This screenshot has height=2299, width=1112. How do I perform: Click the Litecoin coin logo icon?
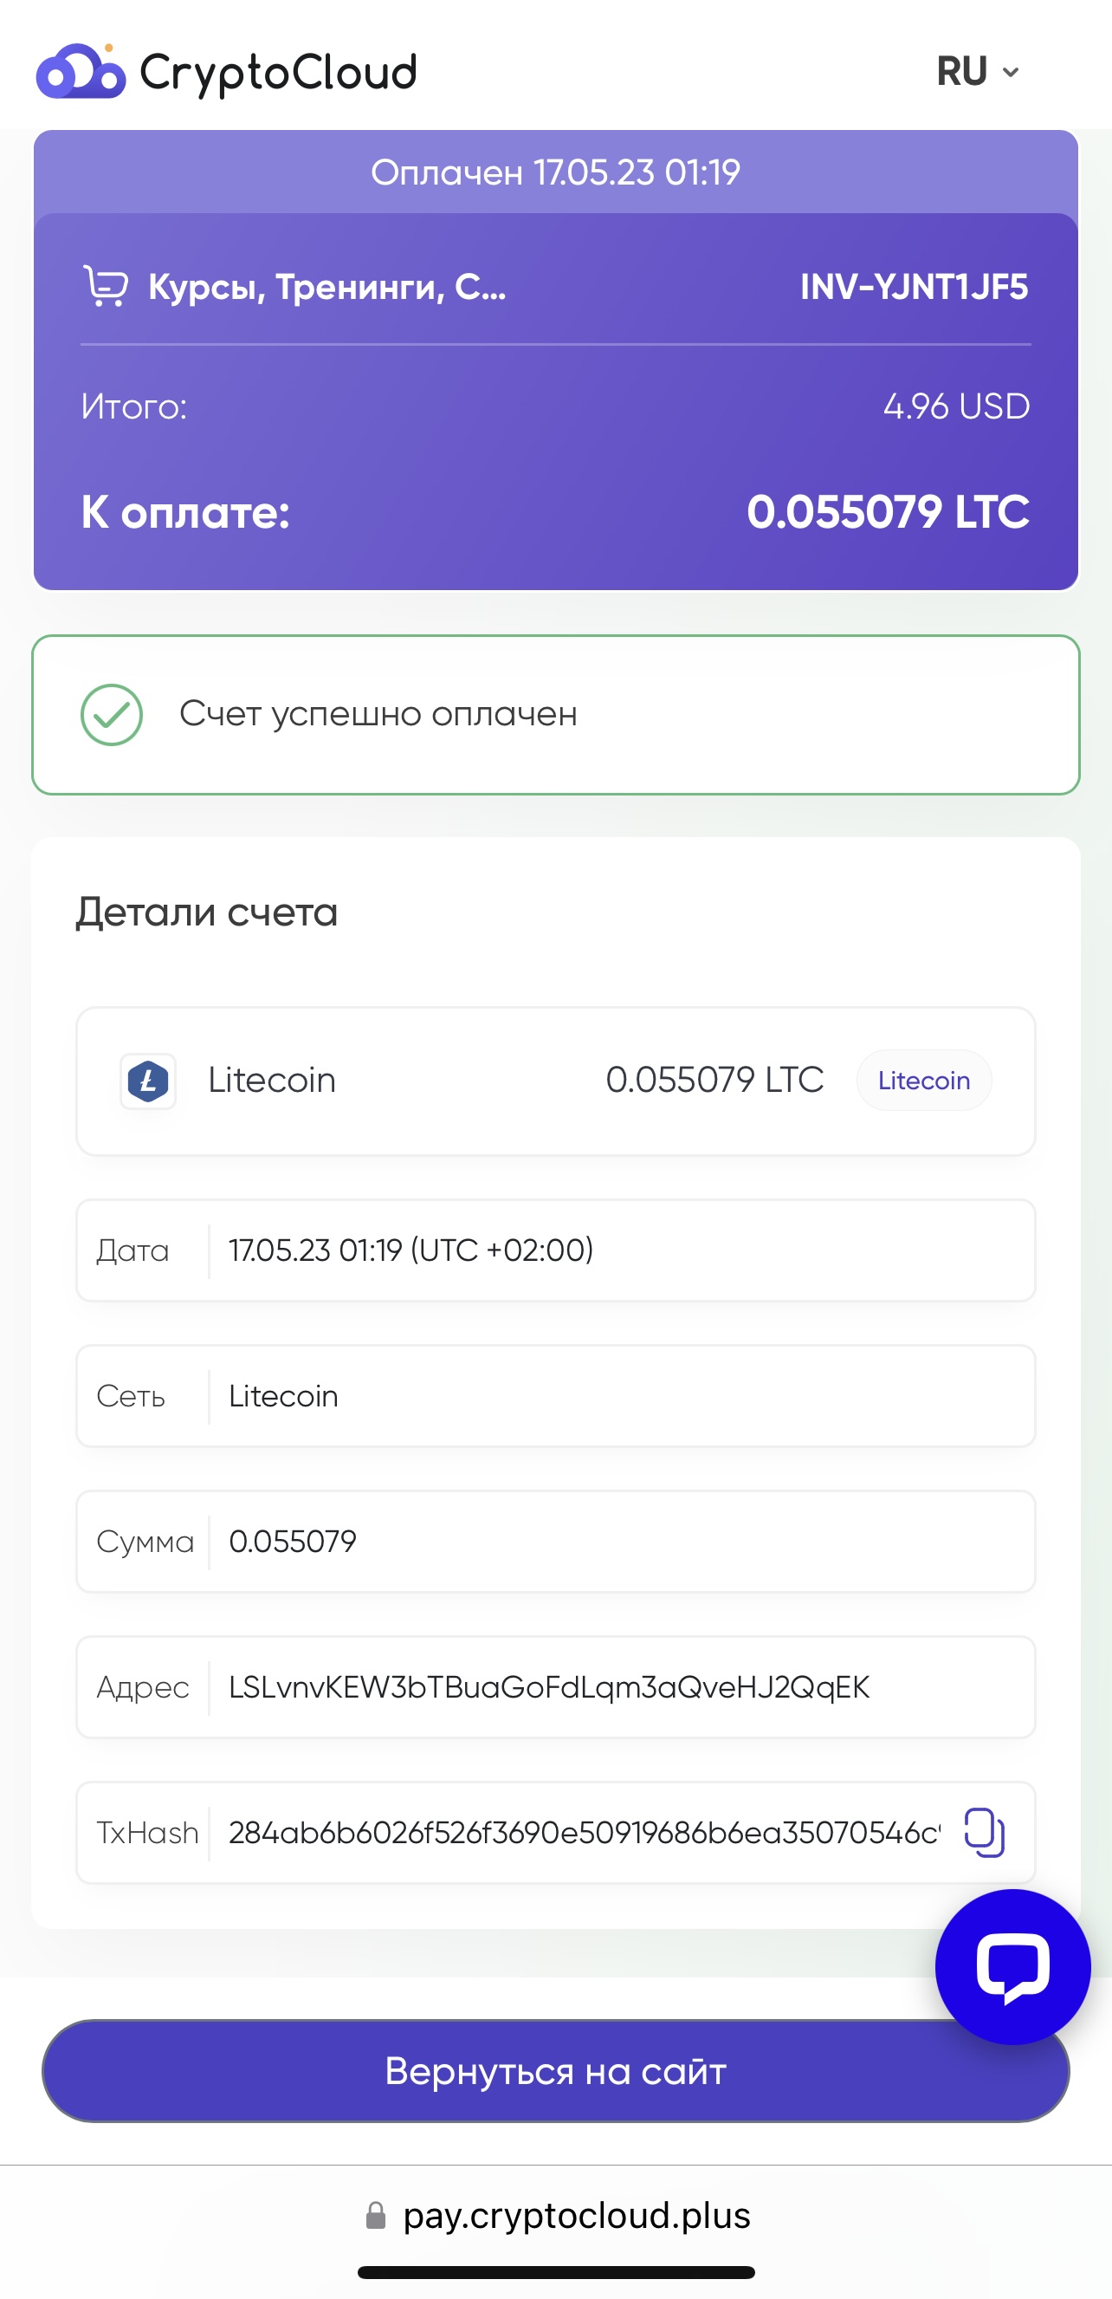pyautogui.click(x=148, y=1081)
